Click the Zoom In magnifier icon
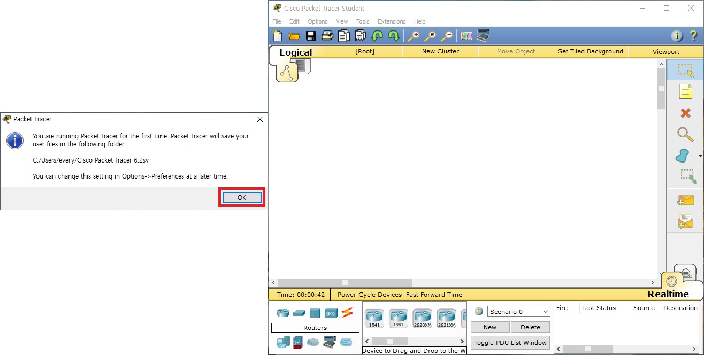Screen dimensions: 704x355 coord(413,36)
